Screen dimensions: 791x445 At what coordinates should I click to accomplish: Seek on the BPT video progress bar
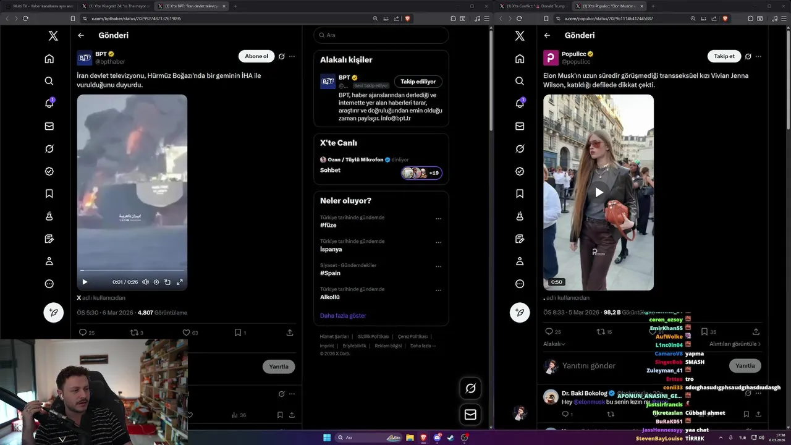132,270
